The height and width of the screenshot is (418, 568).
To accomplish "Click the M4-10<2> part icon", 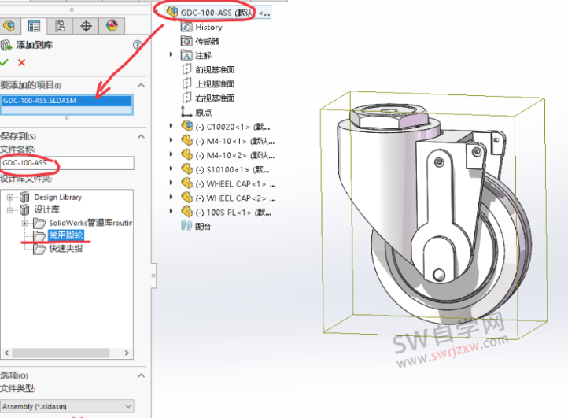I will 186,154.
